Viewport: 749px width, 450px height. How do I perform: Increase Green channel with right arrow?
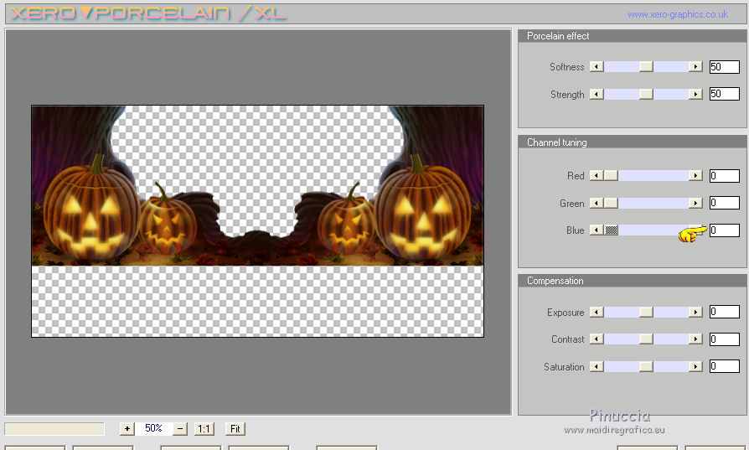695,203
